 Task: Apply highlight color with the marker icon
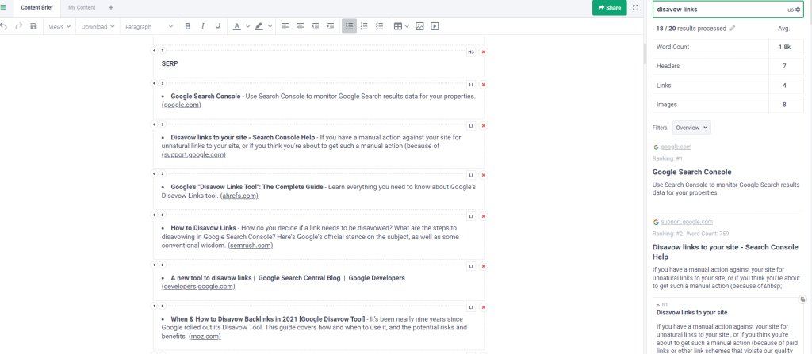coord(259,26)
